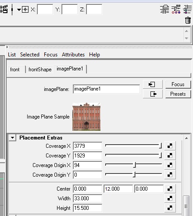Image resolution: width=193 pixels, height=216 pixels.
Task: Click the command feedback scroll down arrow
Action: (x=186, y=38)
